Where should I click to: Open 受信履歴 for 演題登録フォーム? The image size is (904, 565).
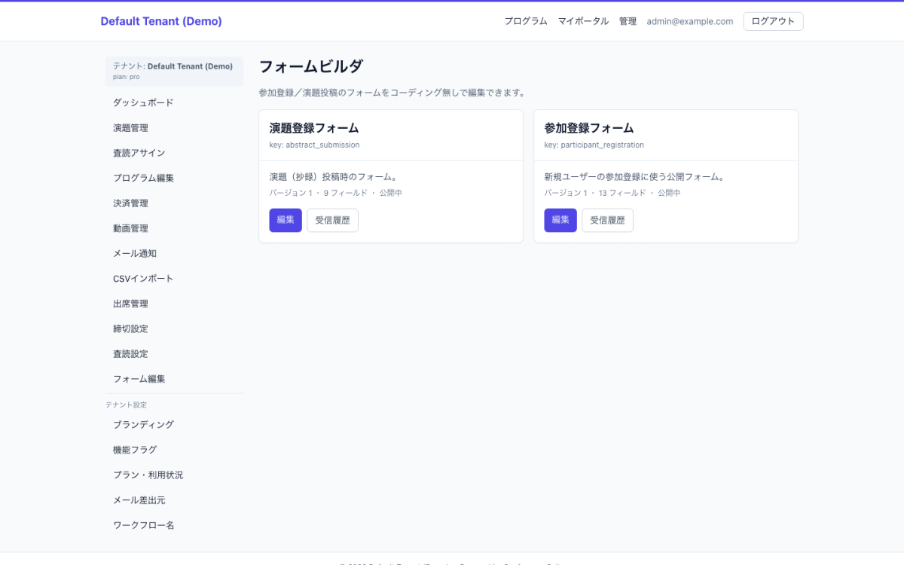tap(332, 220)
